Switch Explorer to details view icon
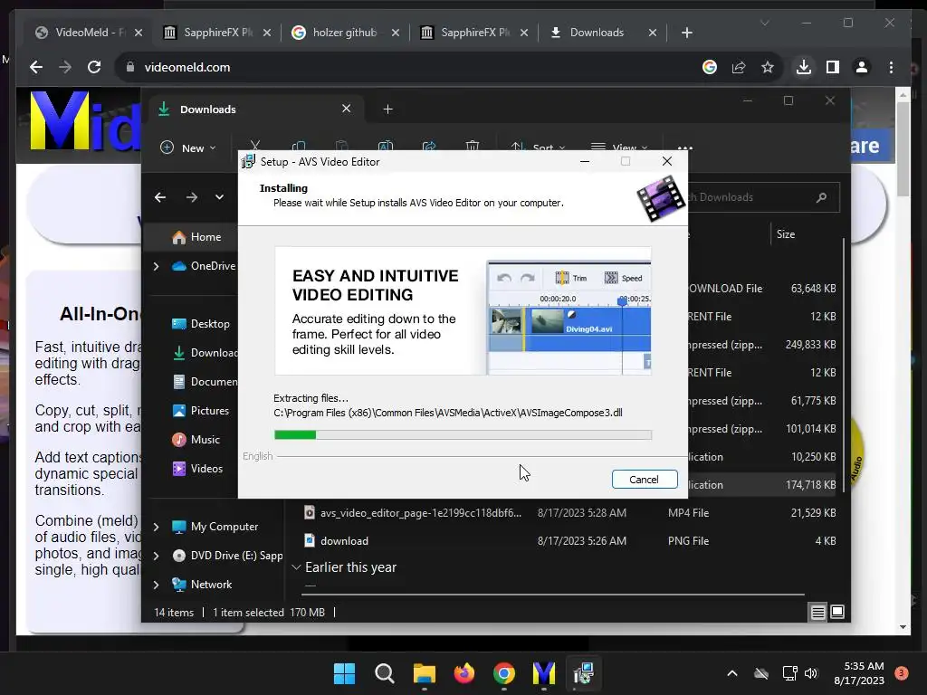Image resolution: width=927 pixels, height=695 pixels. 817,613
